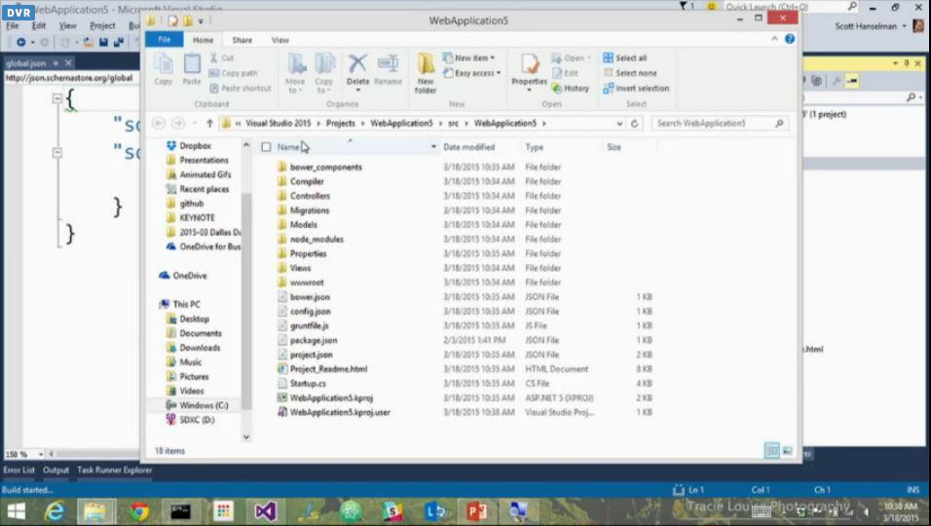Expand the Delete options arrow
This screenshot has width=931, height=526.
pos(357,90)
